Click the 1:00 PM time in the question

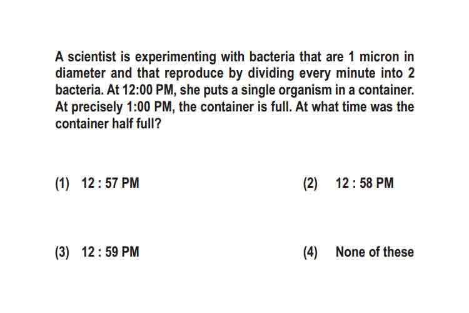(x=149, y=106)
